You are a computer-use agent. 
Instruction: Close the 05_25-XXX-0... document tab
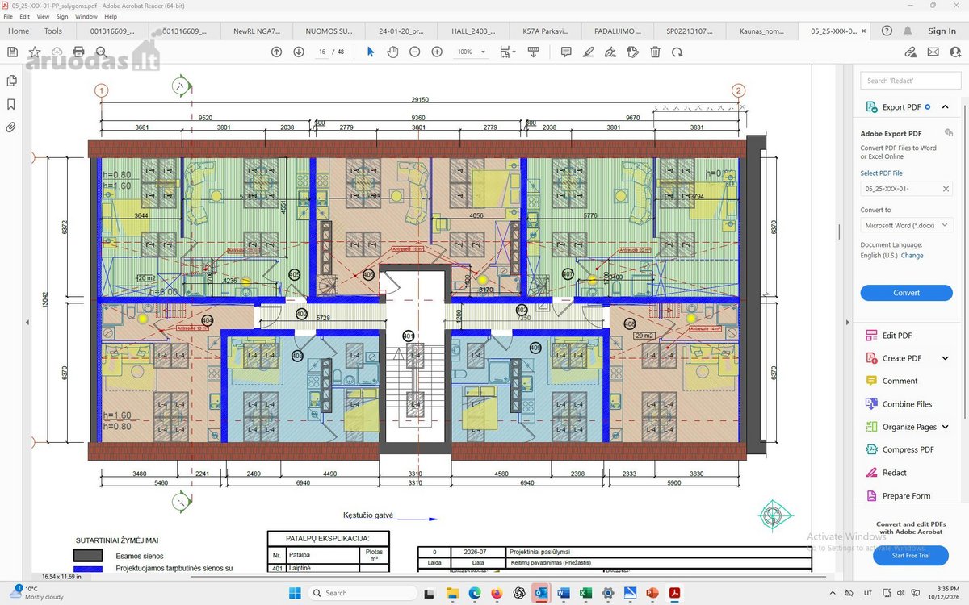click(865, 31)
